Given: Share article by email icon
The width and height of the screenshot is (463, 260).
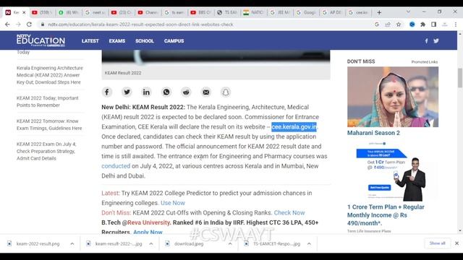Looking at the screenshot, I should coord(205,92).
